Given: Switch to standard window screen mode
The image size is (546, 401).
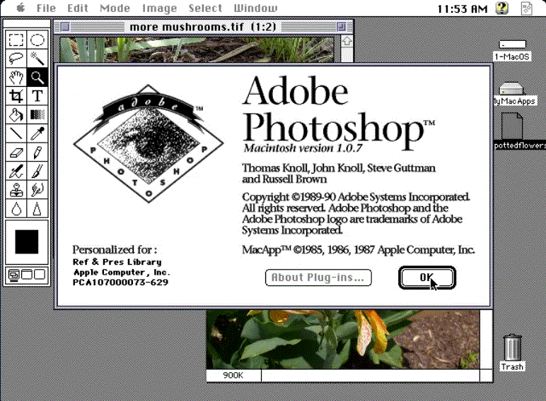Looking at the screenshot, I should pos(13,275).
